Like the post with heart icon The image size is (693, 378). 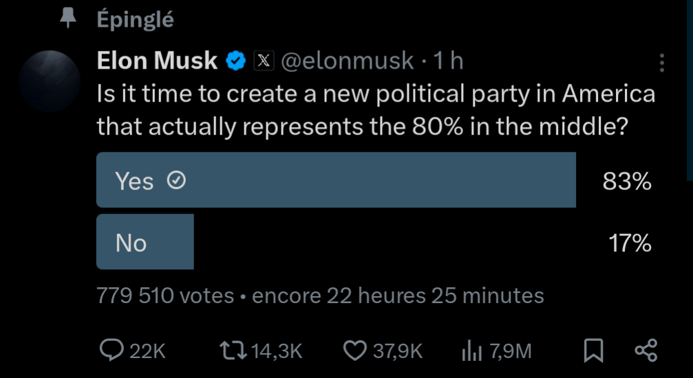(355, 351)
